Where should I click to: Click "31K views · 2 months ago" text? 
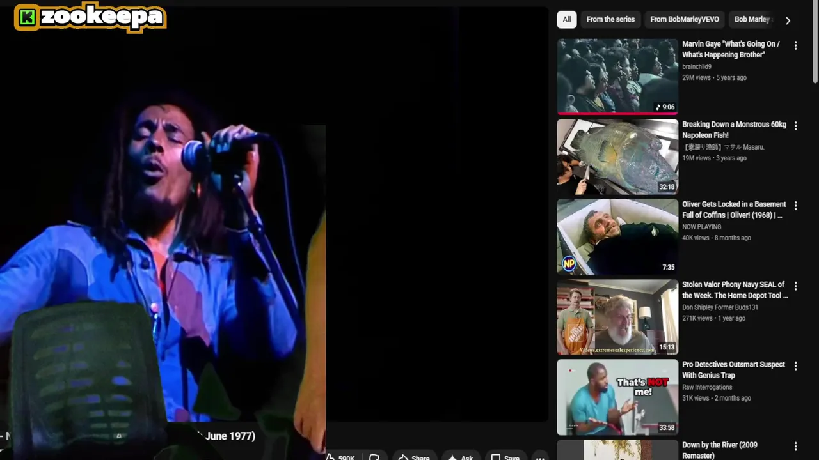click(x=717, y=398)
